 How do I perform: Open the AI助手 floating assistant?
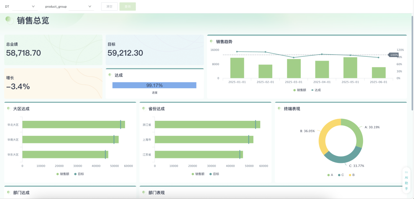coord(406,180)
